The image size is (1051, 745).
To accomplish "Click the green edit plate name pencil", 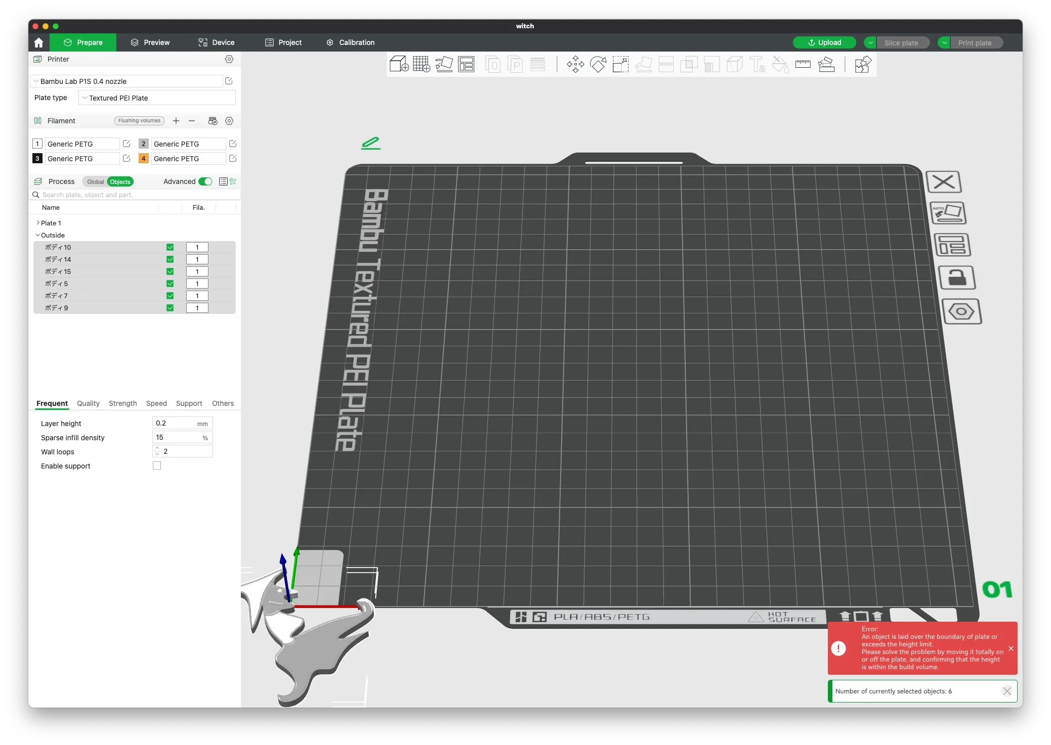I will pyautogui.click(x=371, y=143).
